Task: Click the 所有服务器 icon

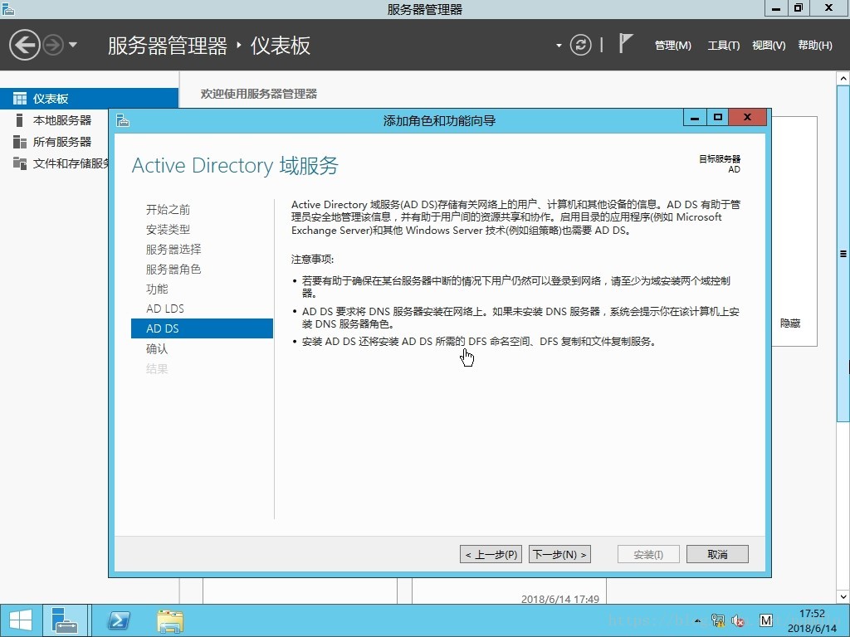Action: pos(20,142)
